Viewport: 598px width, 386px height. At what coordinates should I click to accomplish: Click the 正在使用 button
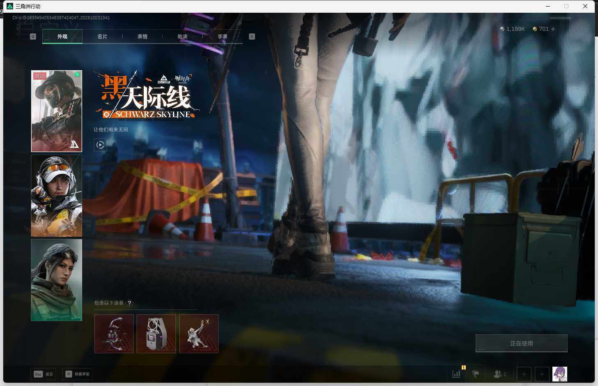(x=522, y=343)
